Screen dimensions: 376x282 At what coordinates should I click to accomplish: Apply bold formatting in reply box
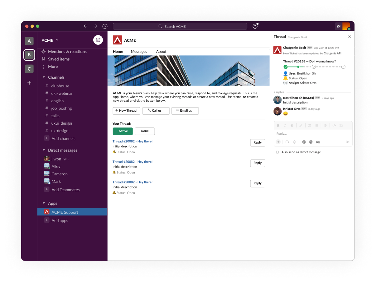pos(279,126)
